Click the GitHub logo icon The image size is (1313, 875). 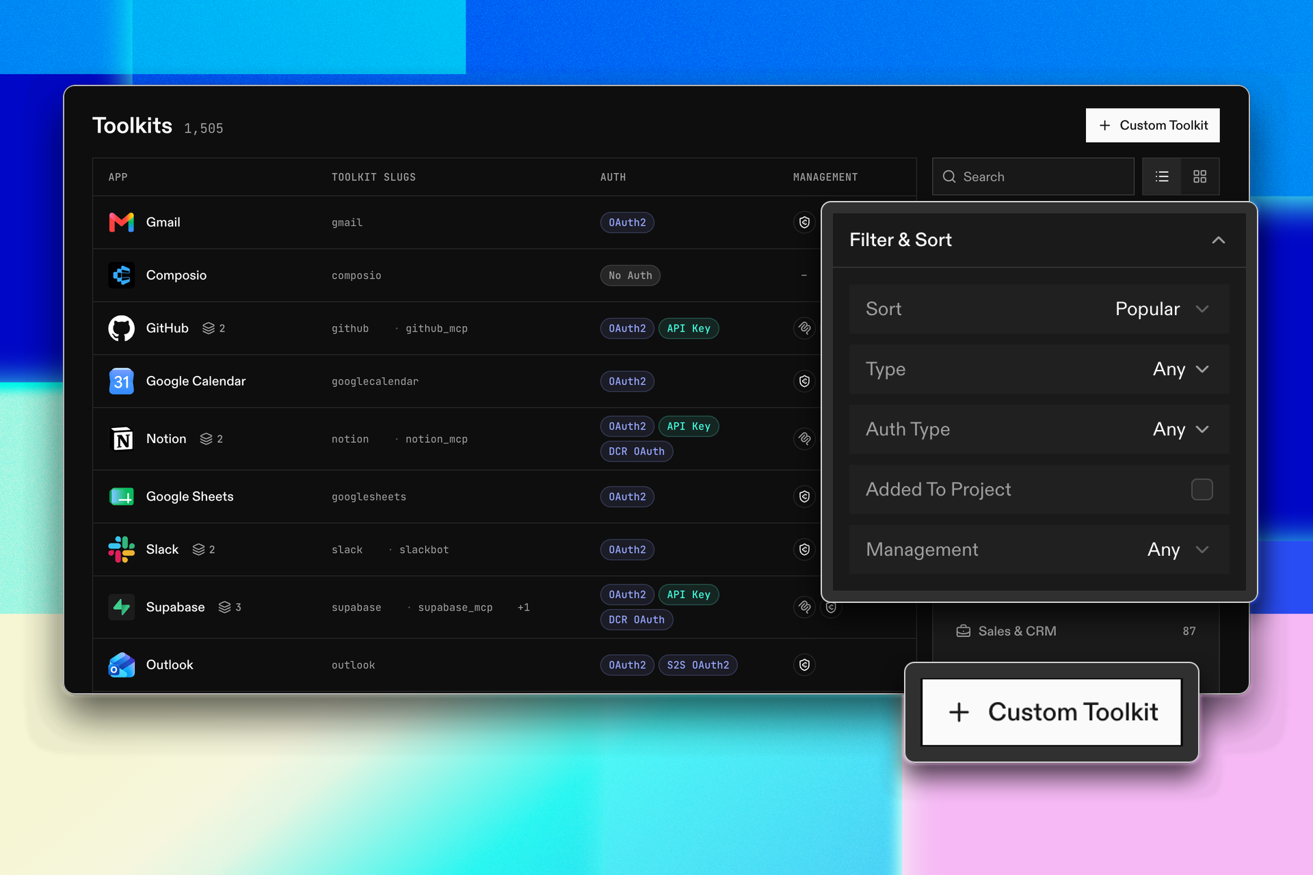point(122,328)
